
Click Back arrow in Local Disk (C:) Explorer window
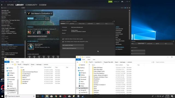click(78, 62)
